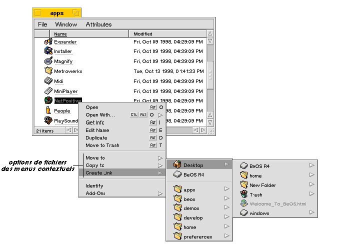Select the MiniPlayer file name
The width and height of the screenshot is (352, 244).
pyautogui.click(x=66, y=91)
